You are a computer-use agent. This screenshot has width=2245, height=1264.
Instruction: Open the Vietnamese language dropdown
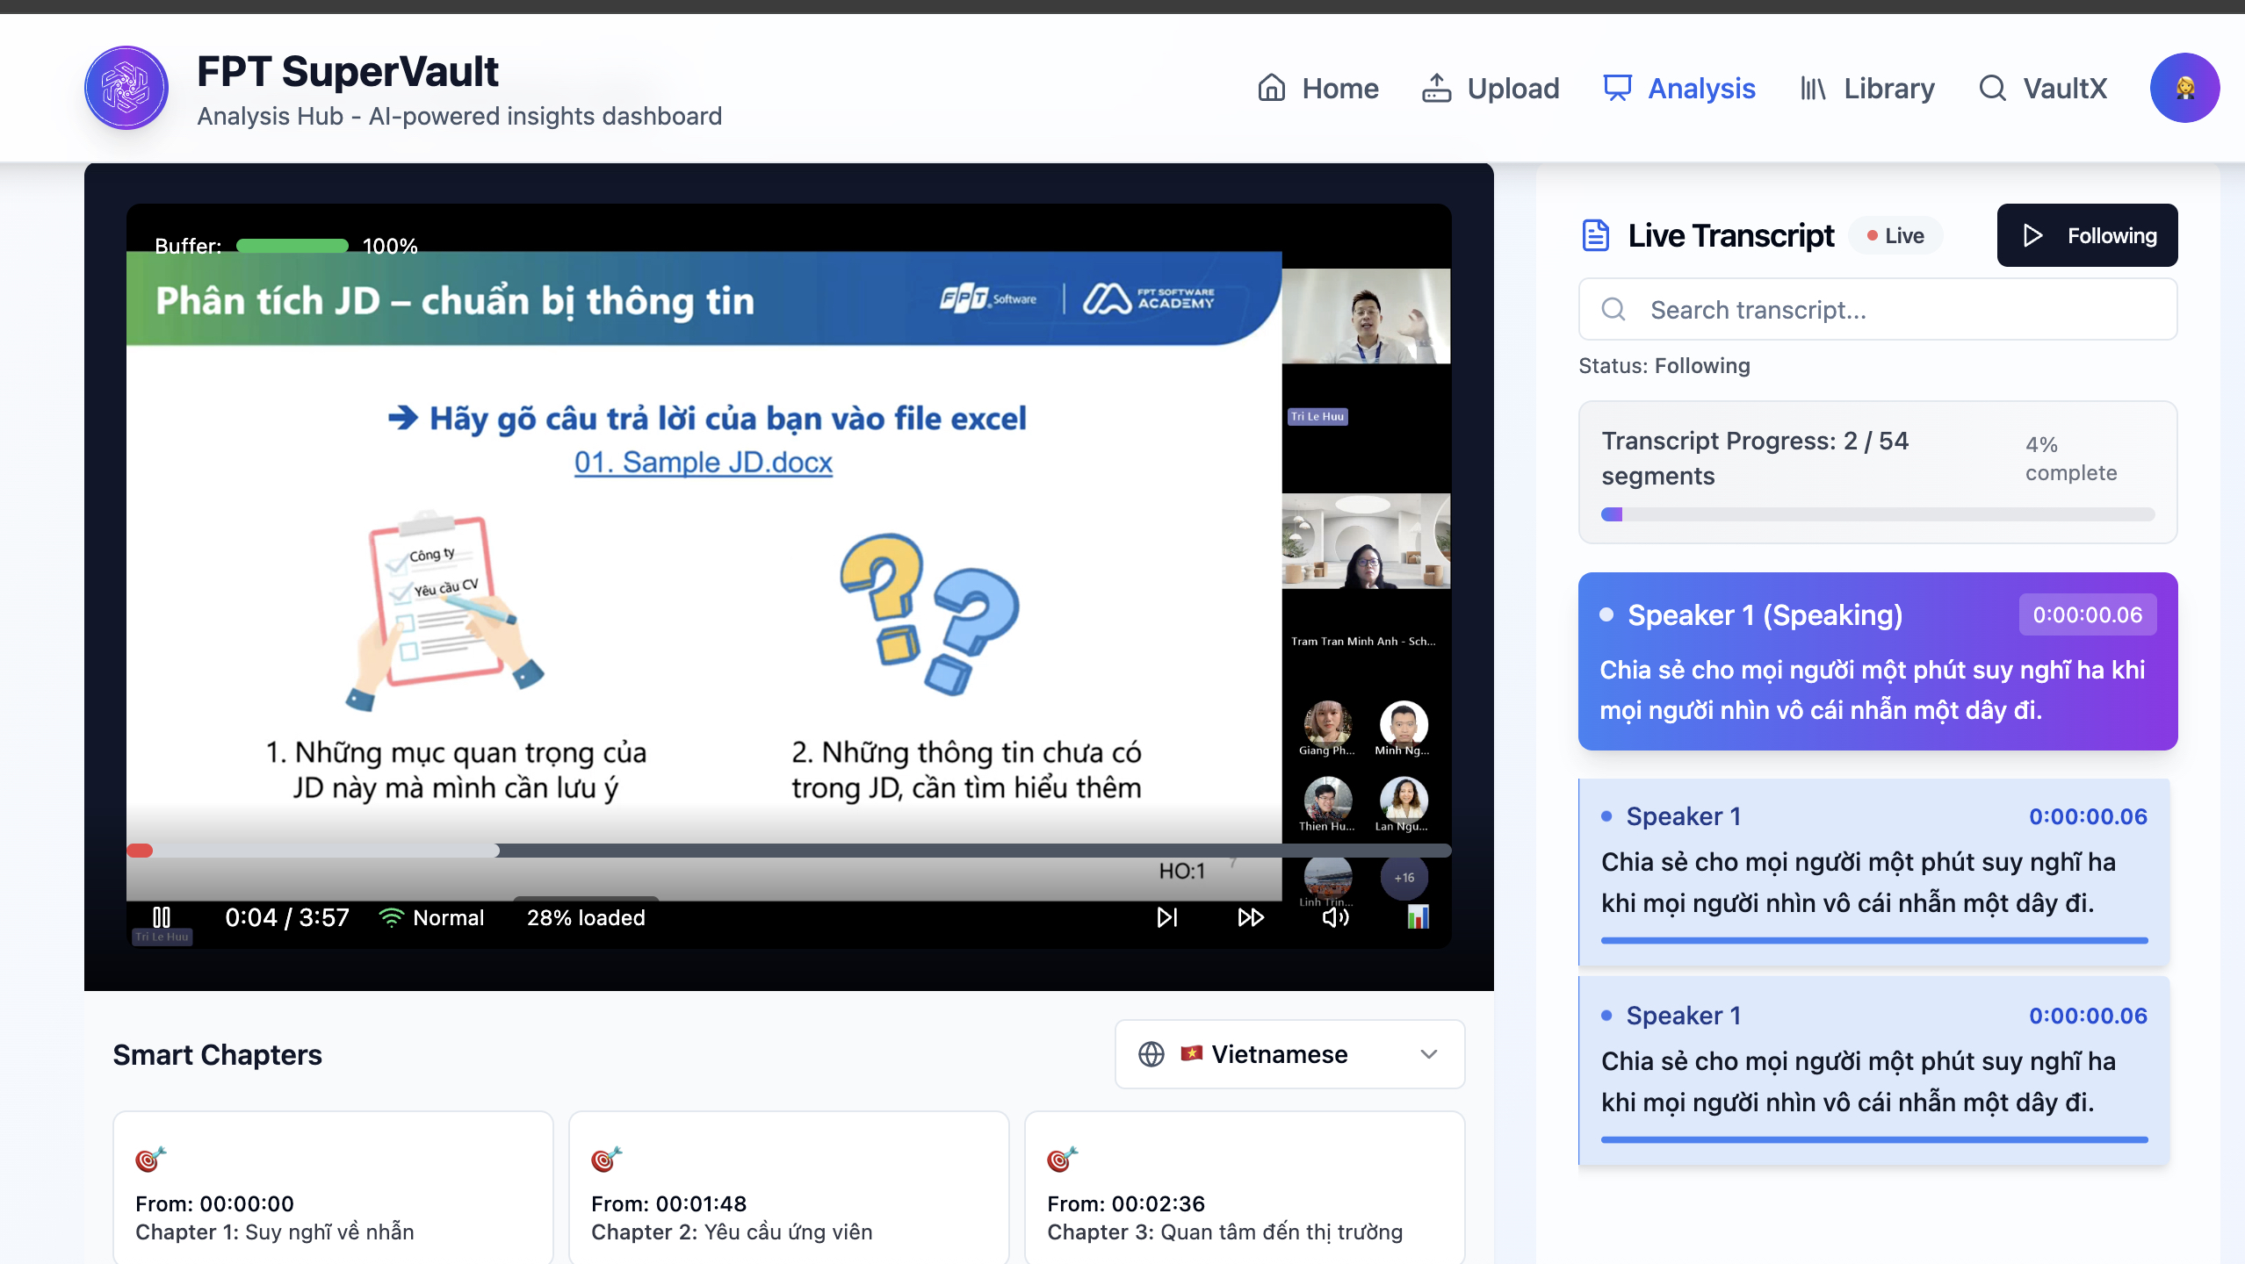[x=1289, y=1053]
